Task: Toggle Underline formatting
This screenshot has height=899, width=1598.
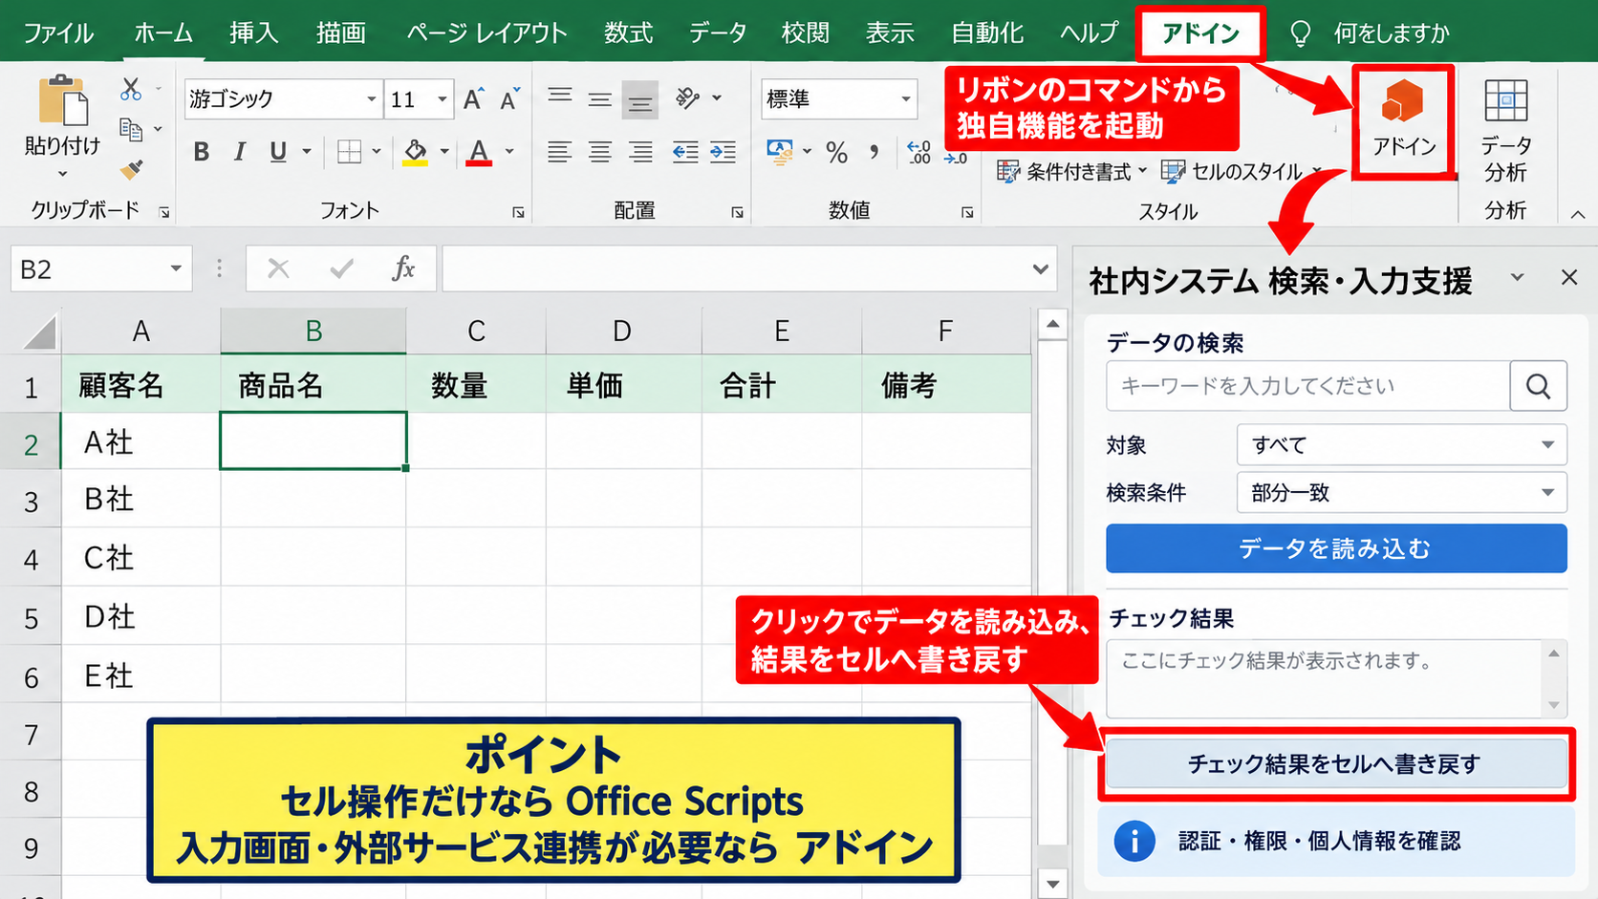Action: pyautogui.click(x=278, y=152)
